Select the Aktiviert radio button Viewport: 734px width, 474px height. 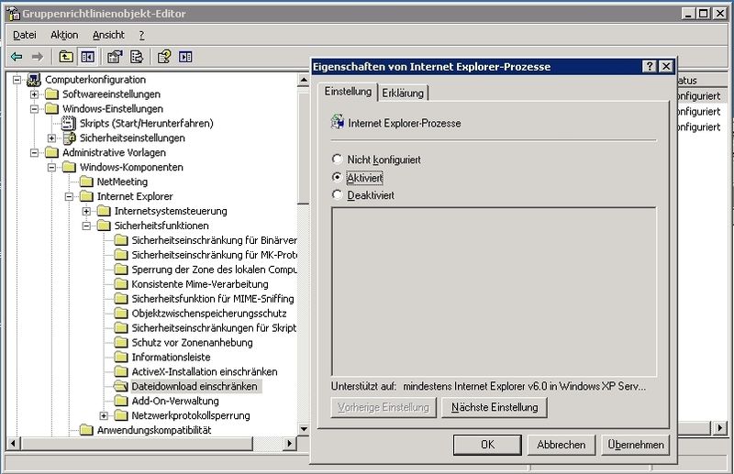pos(337,177)
